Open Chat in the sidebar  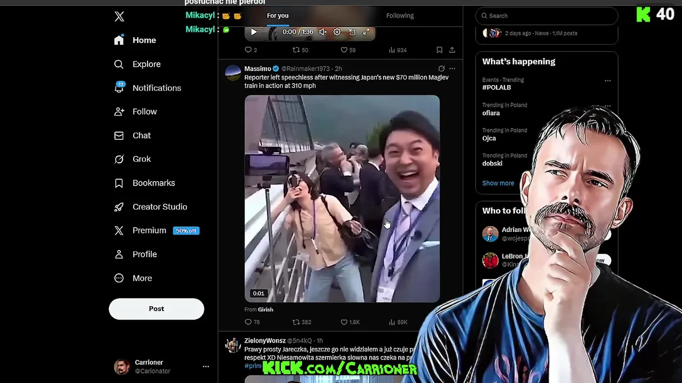click(133, 136)
